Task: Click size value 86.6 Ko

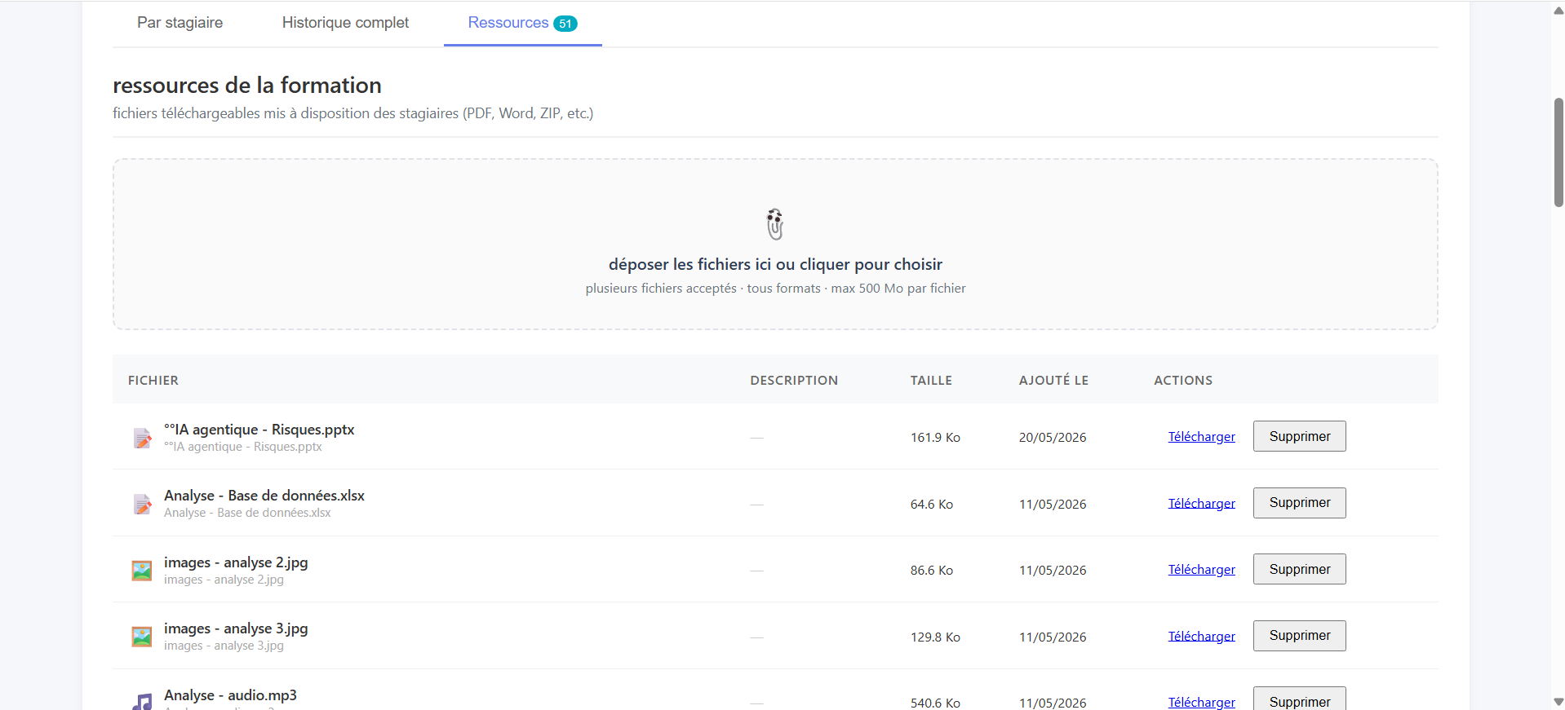Action: coord(932,571)
